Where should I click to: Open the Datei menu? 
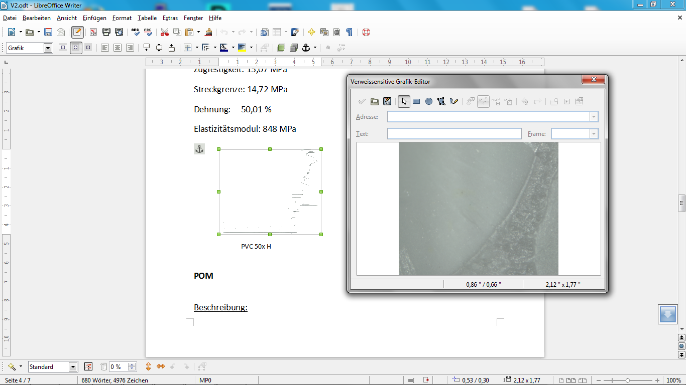[10, 18]
